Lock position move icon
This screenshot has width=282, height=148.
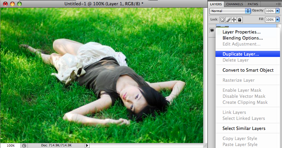click(x=234, y=19)
